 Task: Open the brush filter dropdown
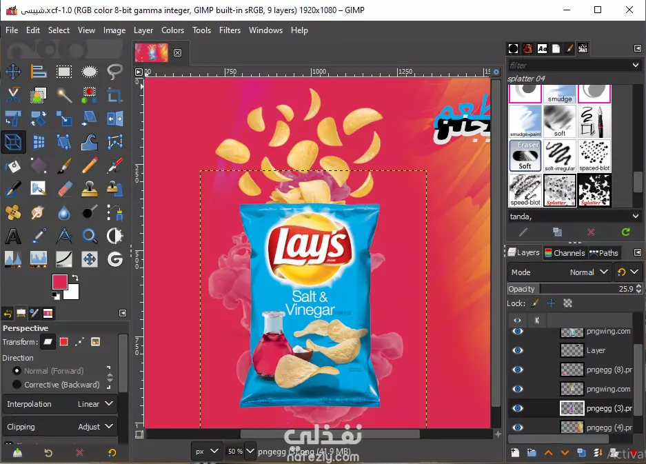pyautogui.click(x=635, y=65)
